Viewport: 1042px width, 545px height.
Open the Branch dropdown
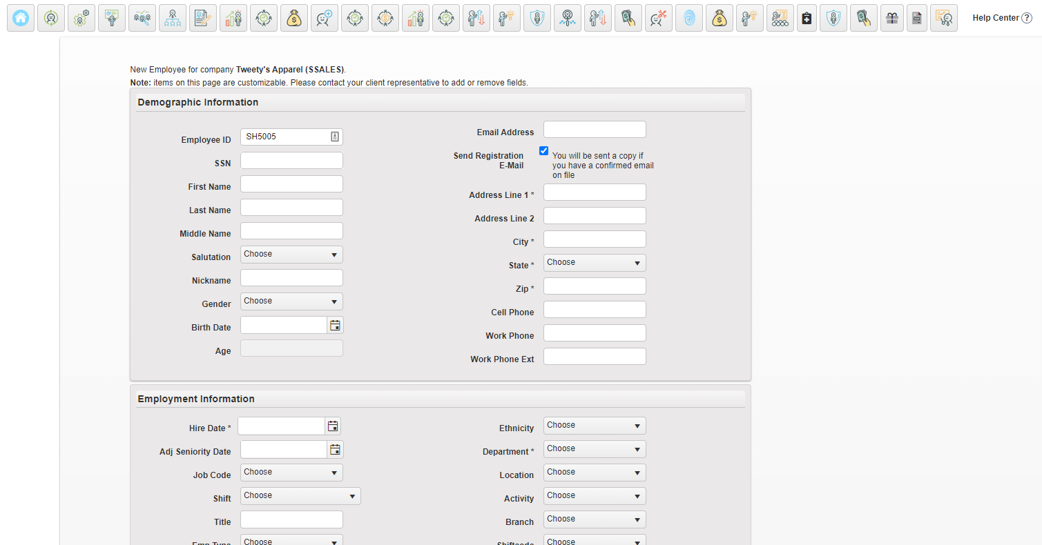pos(595,519)
